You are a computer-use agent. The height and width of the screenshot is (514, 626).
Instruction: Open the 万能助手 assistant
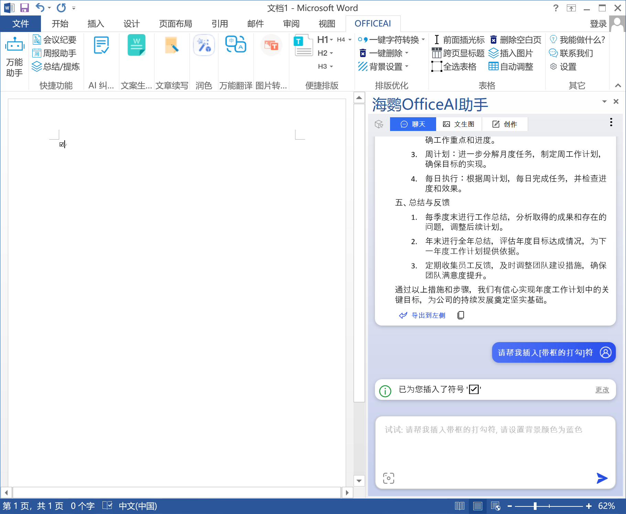tap(14, 57)
